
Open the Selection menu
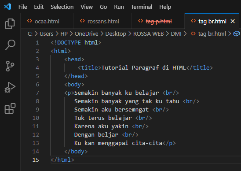click(x=62, y=7)
